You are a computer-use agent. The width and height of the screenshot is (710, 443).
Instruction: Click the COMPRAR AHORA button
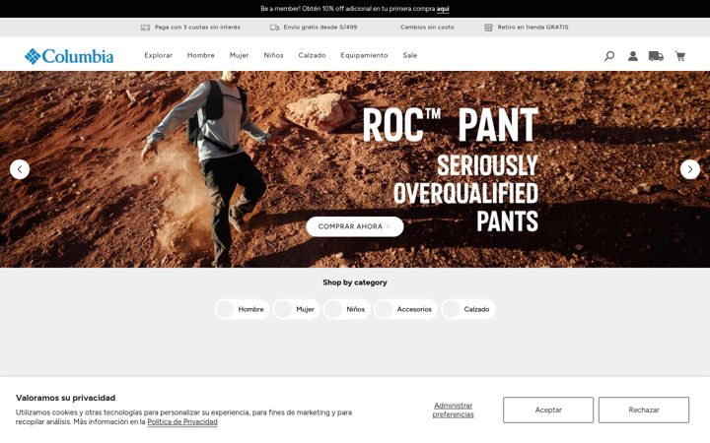tap(355, 226)
